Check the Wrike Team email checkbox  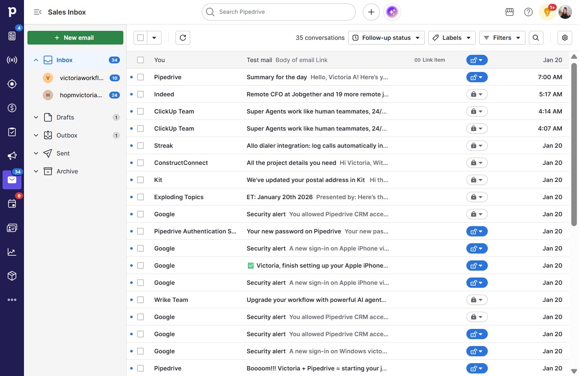tap(140, 300)
